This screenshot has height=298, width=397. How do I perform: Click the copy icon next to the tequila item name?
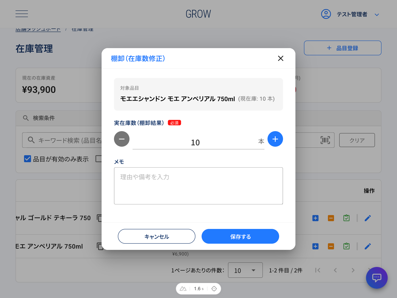coord(100,218)
